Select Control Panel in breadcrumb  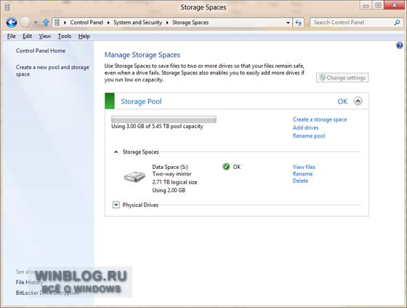(86, 23)
